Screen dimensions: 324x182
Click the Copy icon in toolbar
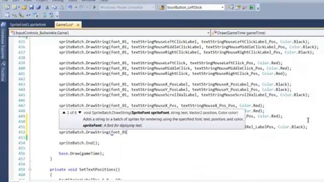[x=54, y=8]
